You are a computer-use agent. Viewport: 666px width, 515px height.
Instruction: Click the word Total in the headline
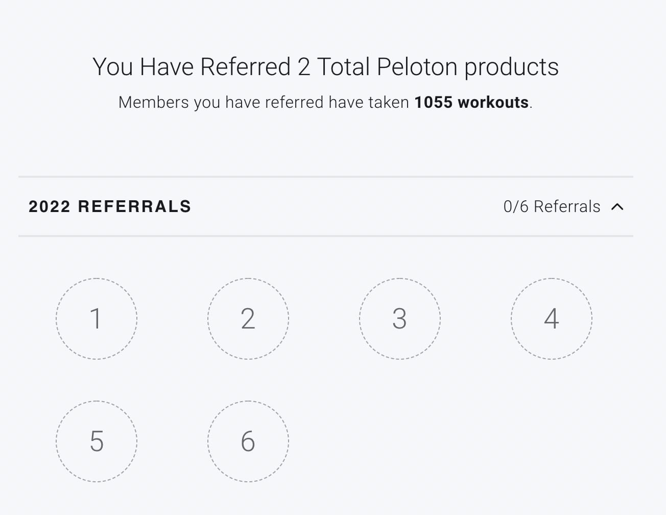344,67
